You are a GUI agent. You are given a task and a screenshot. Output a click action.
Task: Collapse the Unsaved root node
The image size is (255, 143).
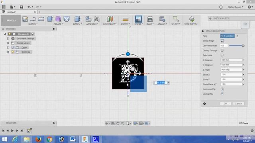tap(5, 34)
